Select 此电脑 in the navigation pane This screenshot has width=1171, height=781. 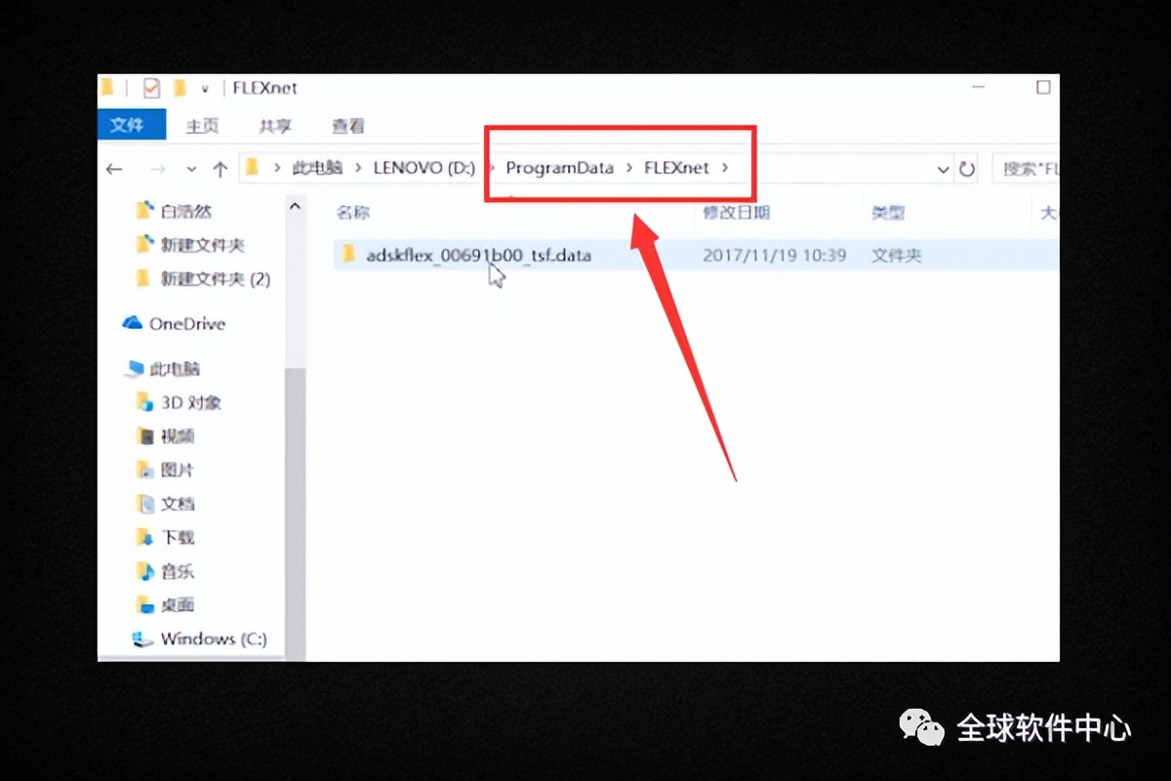pyautogui.click(x=175, y=369)
